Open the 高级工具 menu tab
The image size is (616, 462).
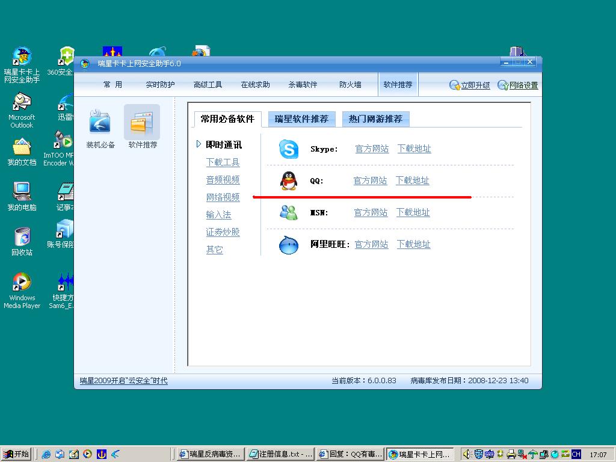[x=208, y=84]
